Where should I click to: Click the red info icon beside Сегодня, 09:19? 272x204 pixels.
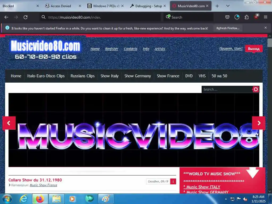[x=173, y=181]
